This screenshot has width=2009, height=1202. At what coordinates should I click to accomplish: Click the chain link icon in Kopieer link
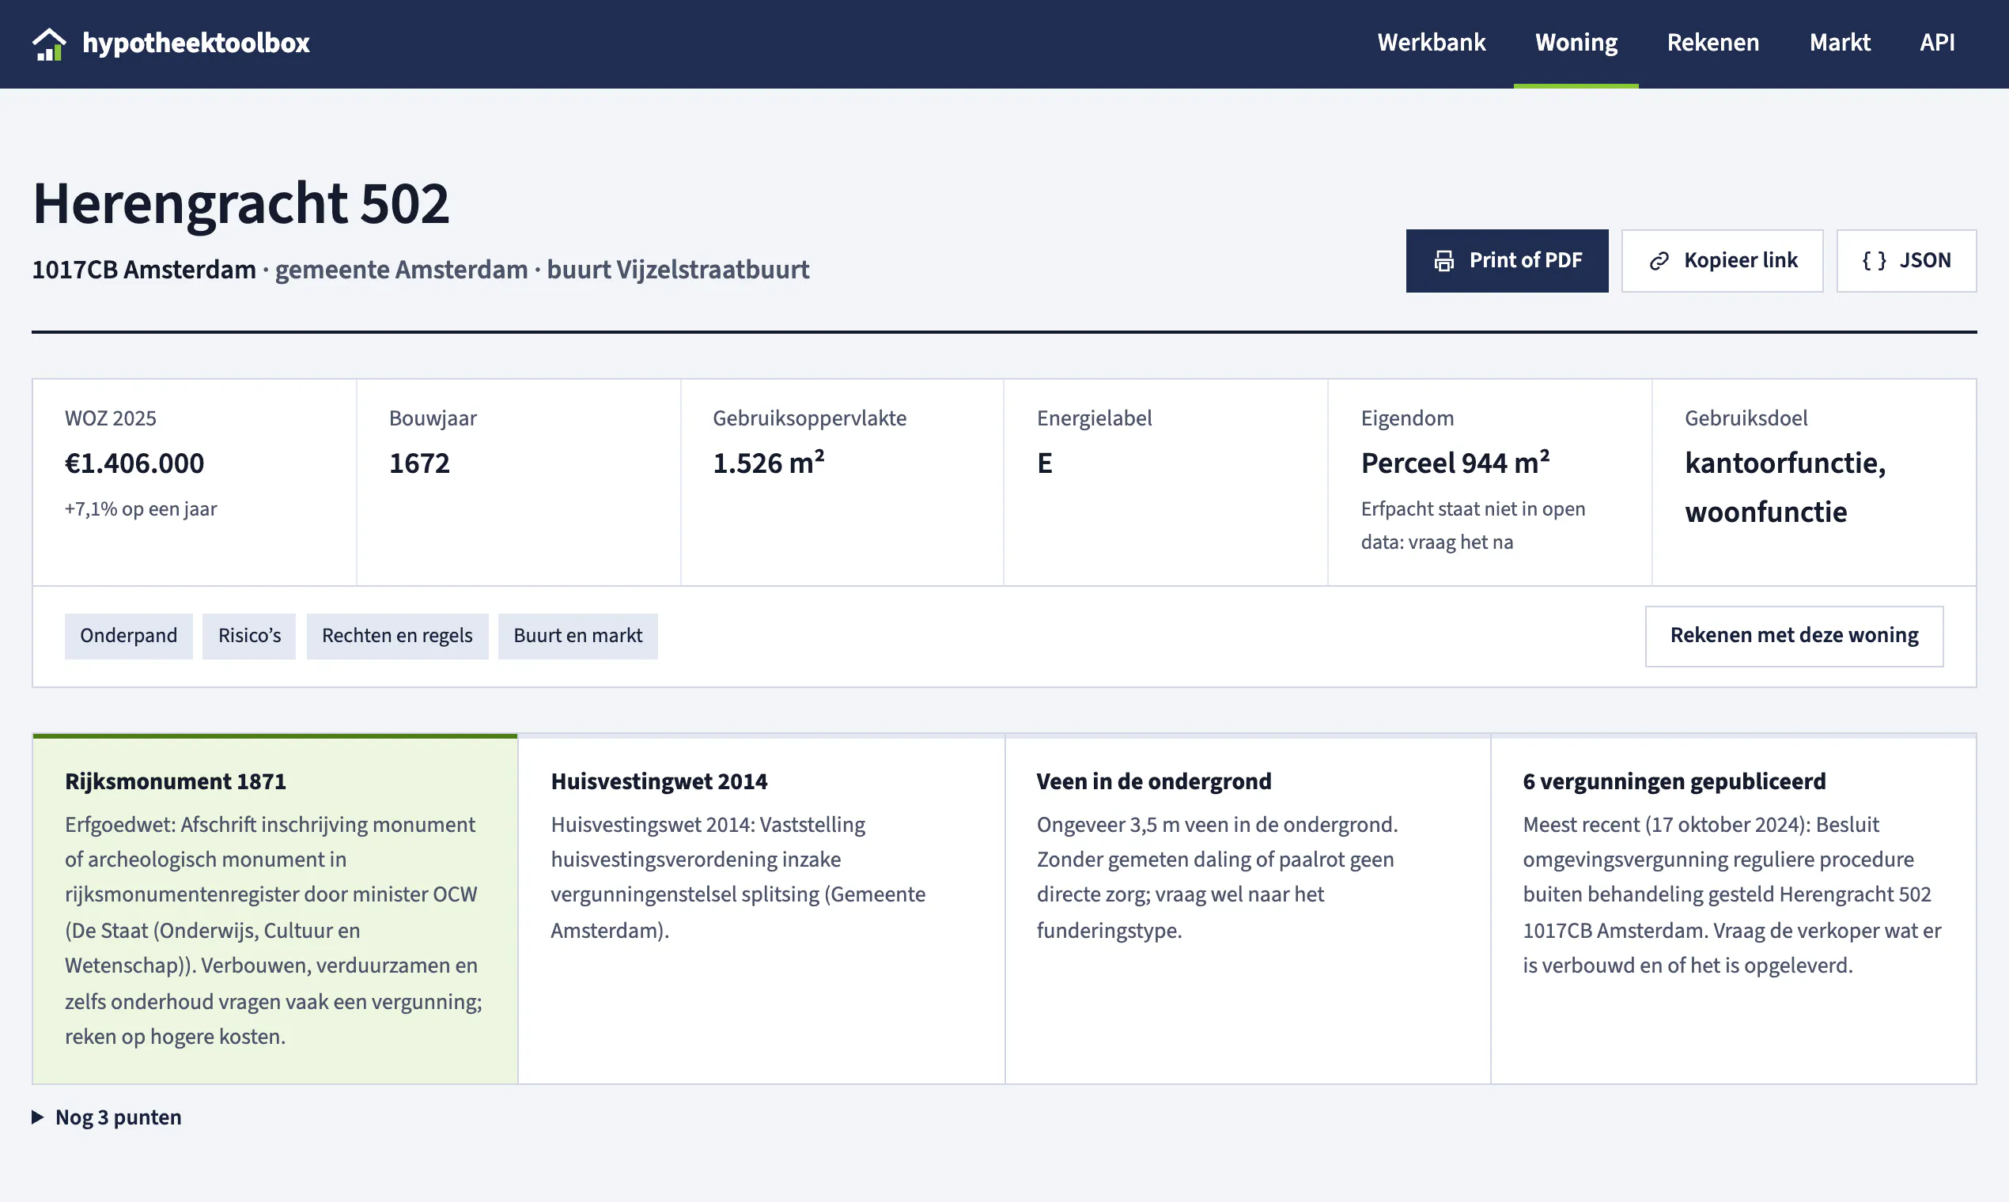(1659, 261)
